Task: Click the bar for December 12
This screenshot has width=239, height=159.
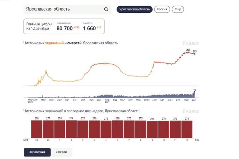Action: [187, 129]
